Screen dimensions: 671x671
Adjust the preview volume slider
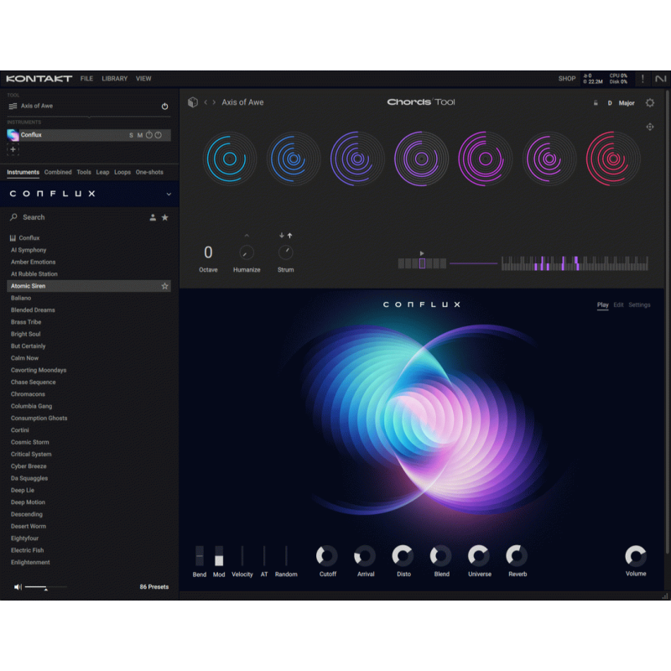pos(45,588)
